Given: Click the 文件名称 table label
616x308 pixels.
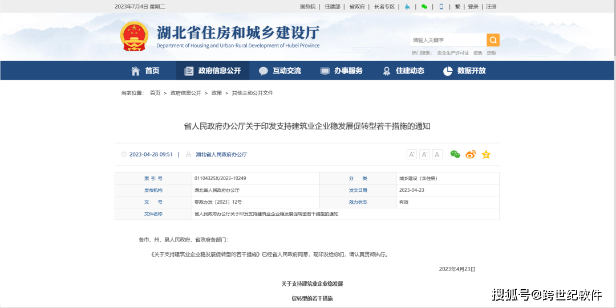Looking at the screenshot, I should (x=153, y=214).
